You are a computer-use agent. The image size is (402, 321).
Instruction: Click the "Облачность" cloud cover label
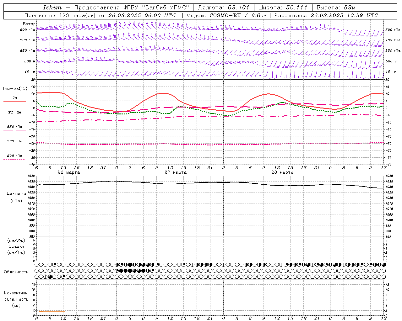click(16, 272)
